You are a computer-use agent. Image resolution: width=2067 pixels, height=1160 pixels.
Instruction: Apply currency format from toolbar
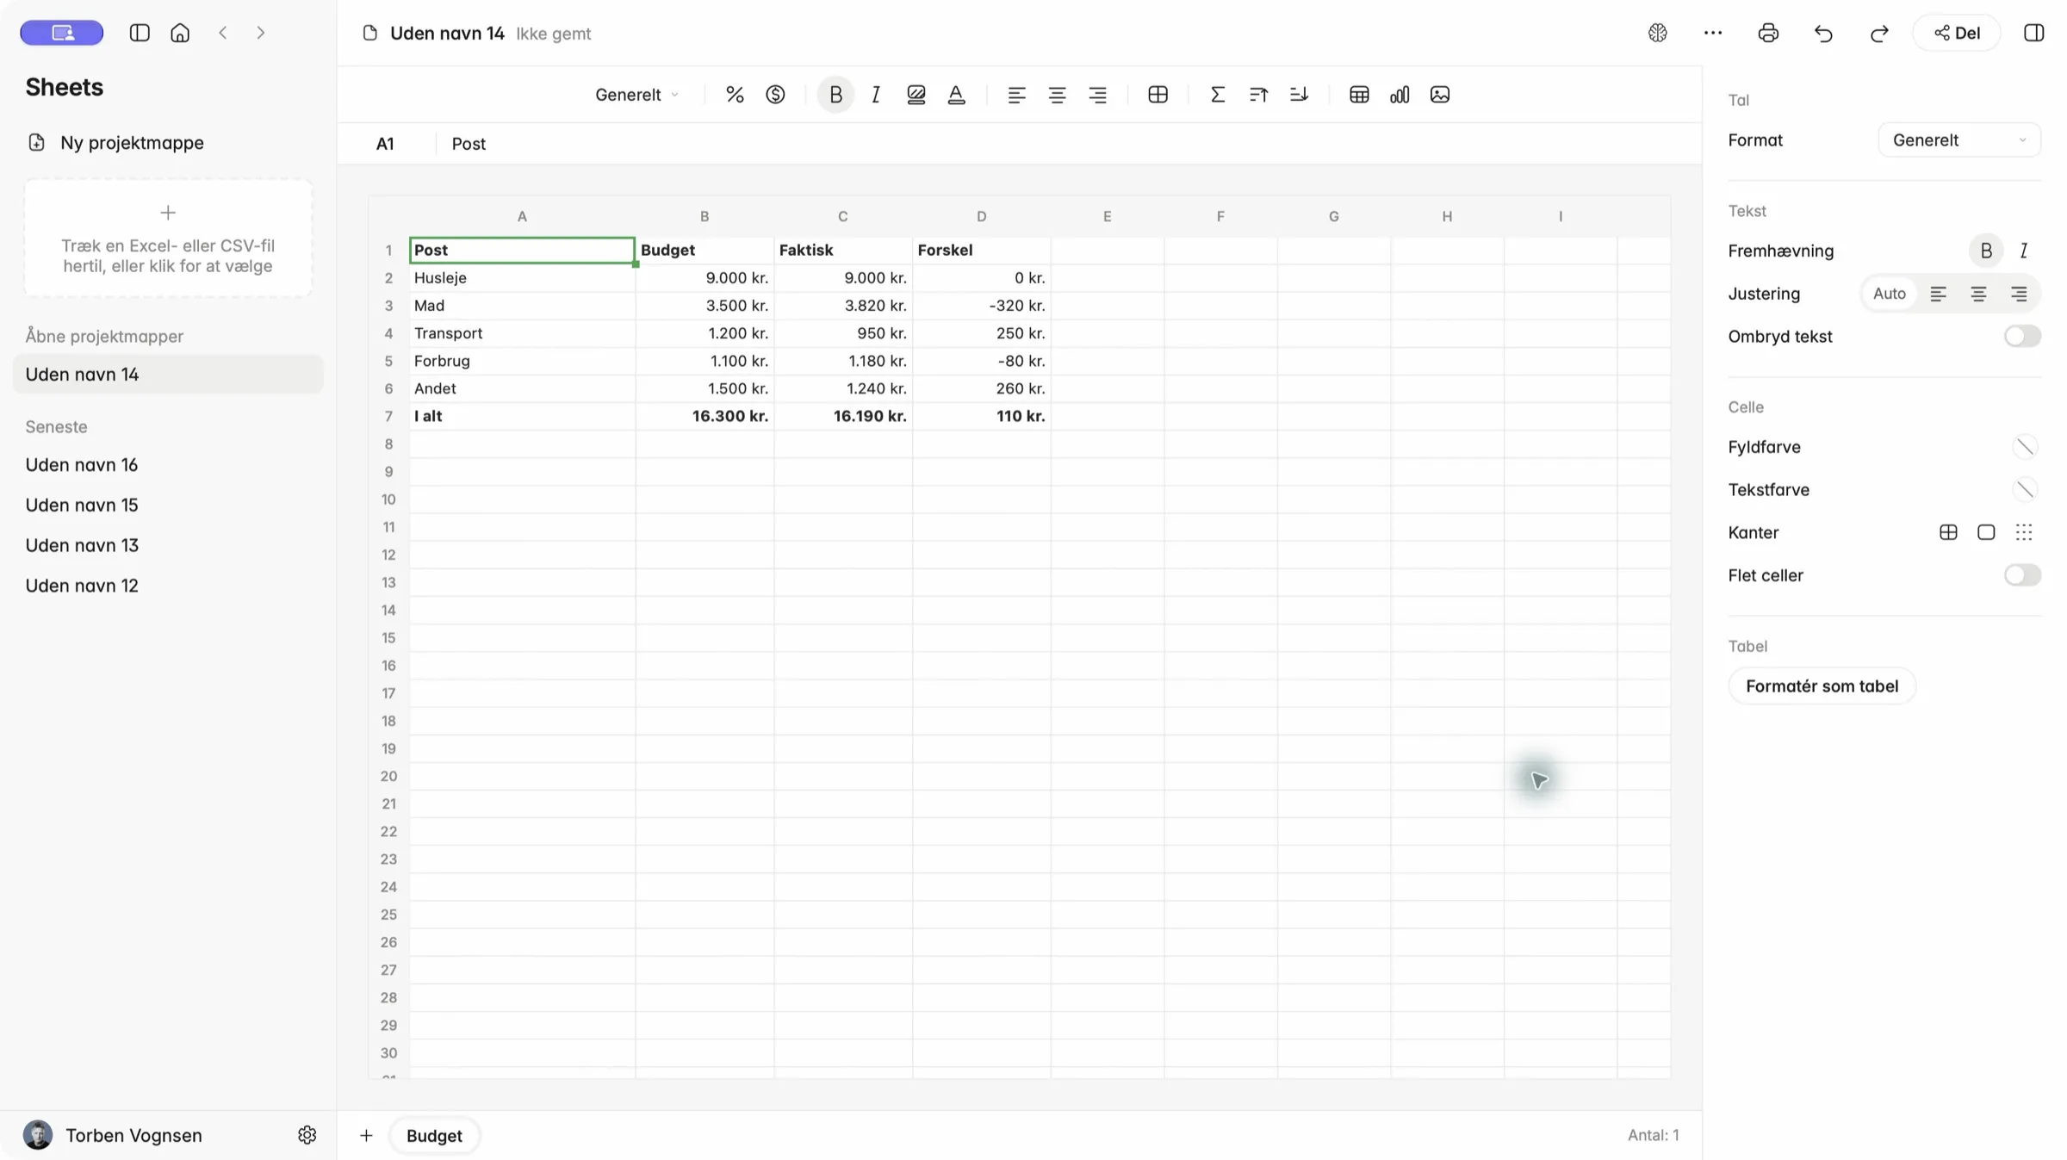(775, 95)
